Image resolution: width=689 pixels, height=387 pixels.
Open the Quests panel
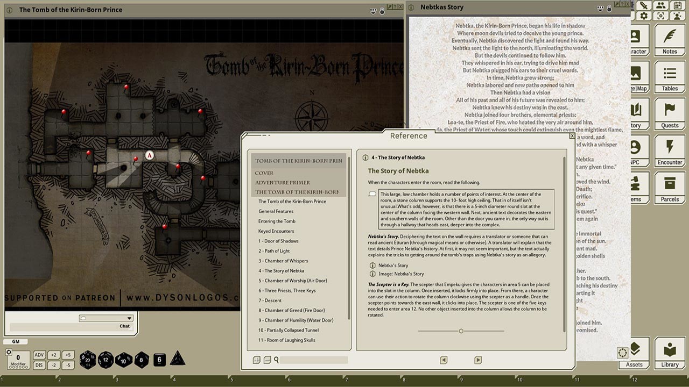(669, 112)
